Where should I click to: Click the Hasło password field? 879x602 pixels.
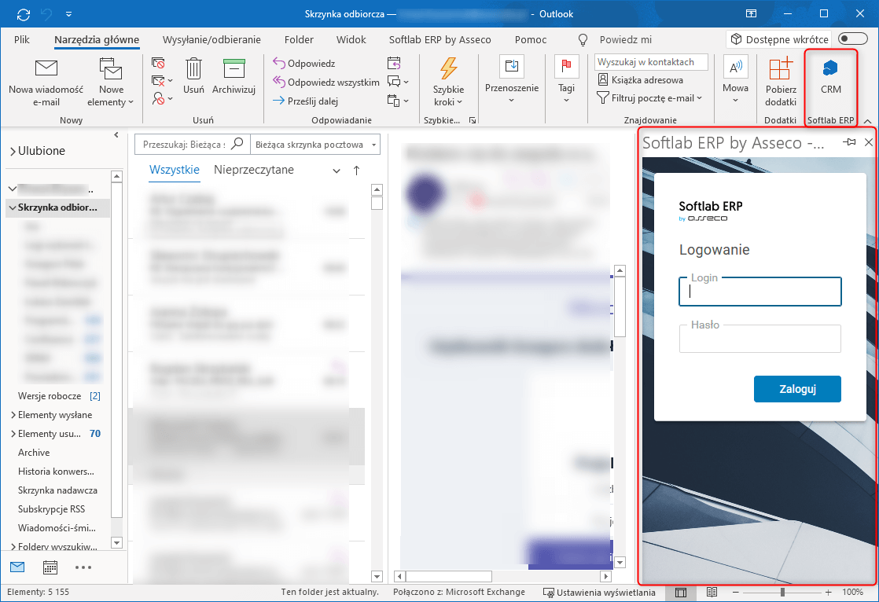[x=759, y=339]
